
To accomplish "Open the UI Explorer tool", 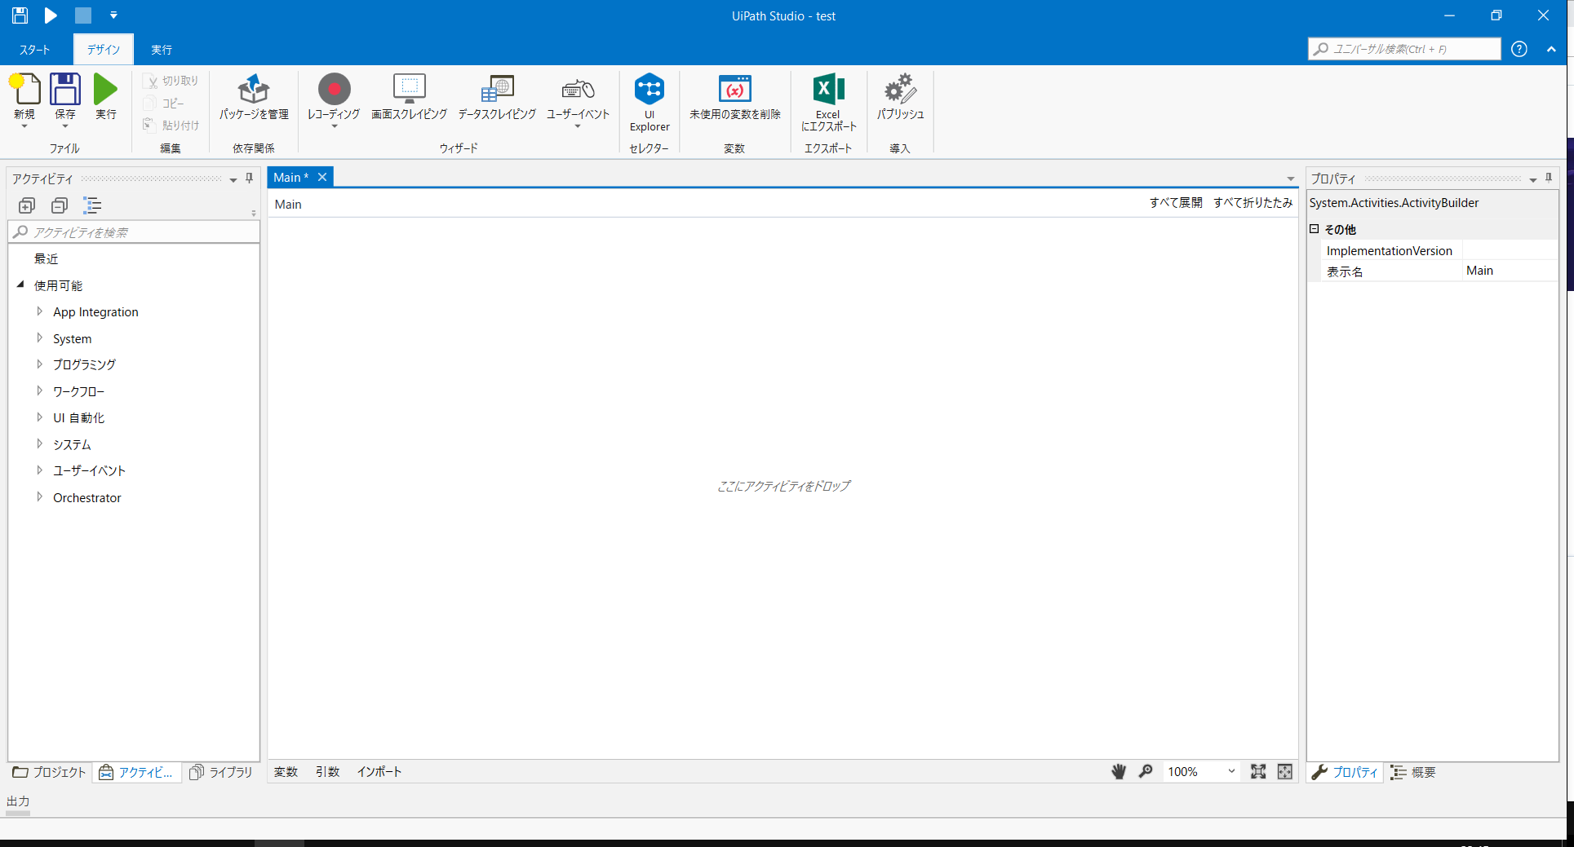I will coord(650,89).
